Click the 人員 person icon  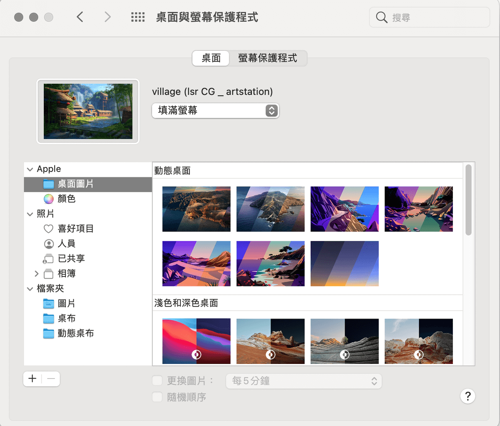click(x=49, y=244)
